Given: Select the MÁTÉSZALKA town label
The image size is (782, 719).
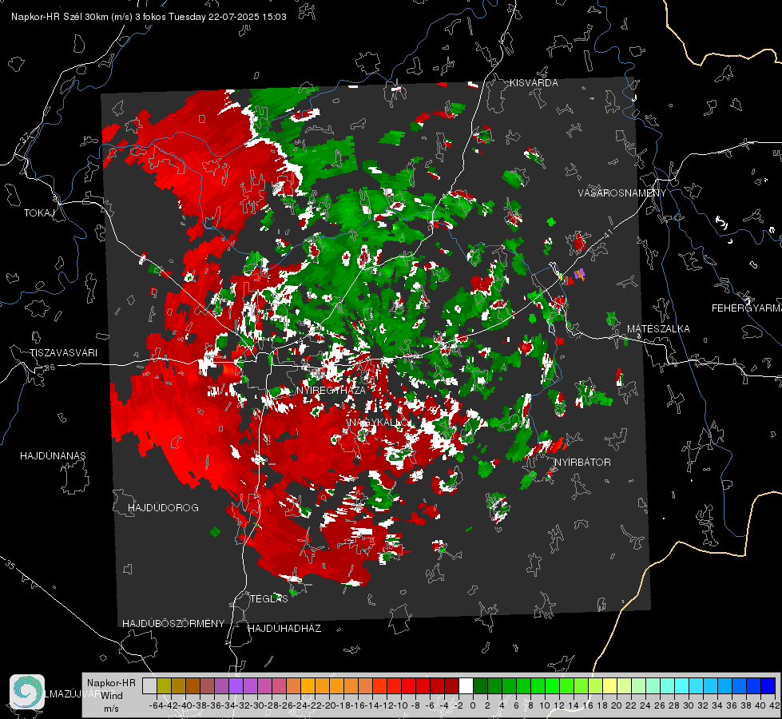Looking at the screenshot, I should [x=658, y=329].
